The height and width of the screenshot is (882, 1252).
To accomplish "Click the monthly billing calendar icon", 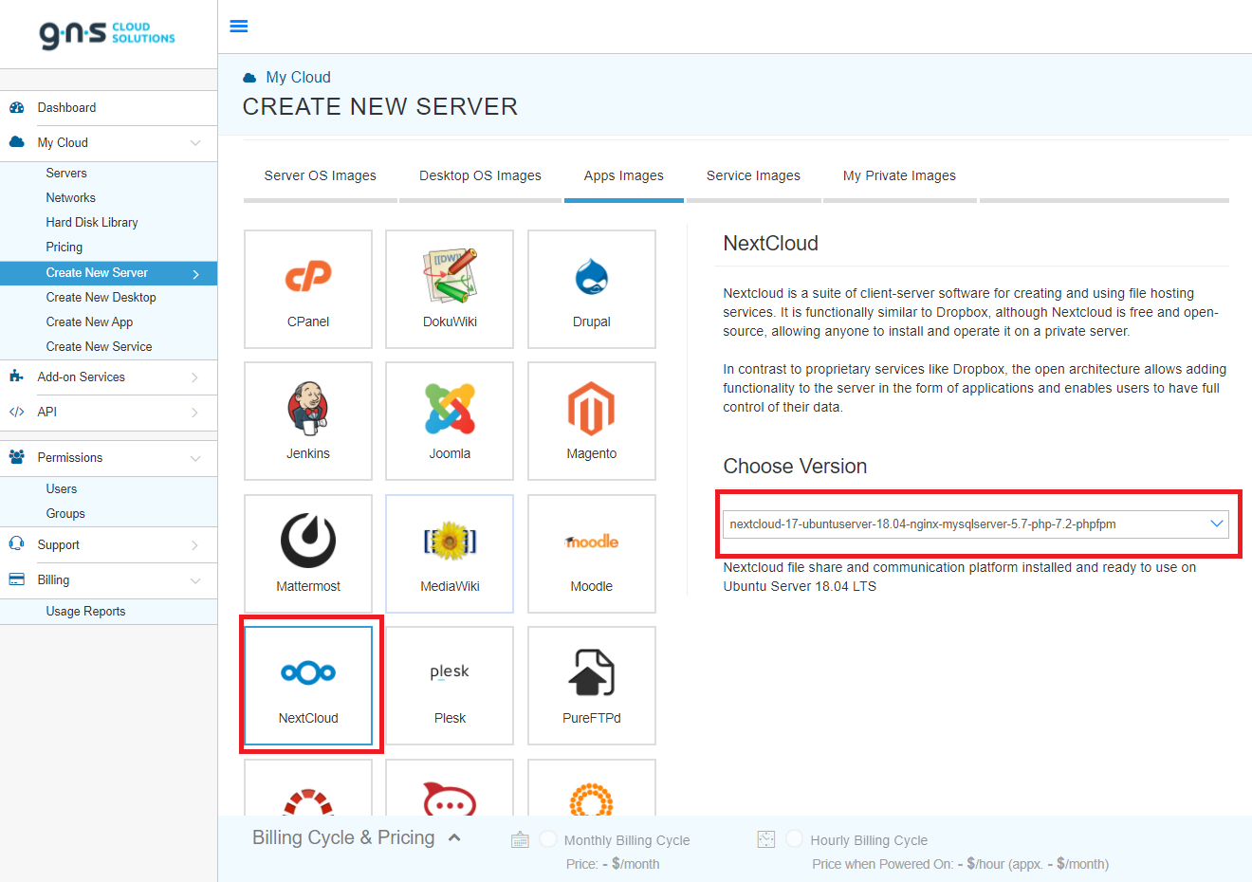I will (x=520, y=839).
